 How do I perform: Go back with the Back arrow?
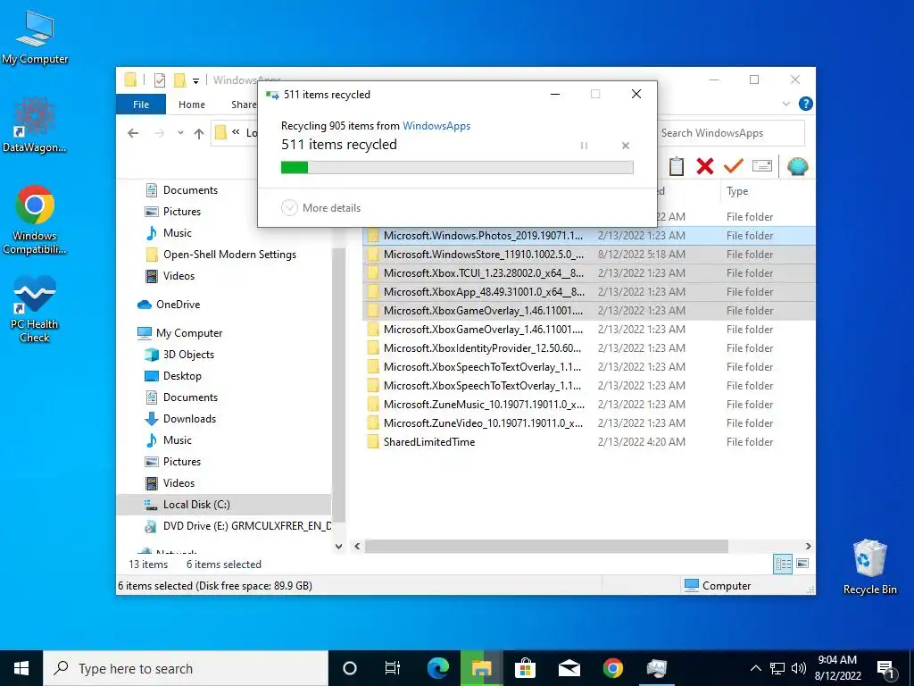[133, 133]
